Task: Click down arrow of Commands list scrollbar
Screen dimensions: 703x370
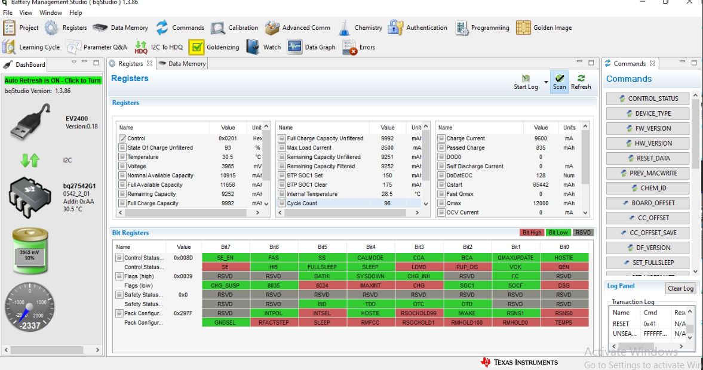Action: pos(695,271)
